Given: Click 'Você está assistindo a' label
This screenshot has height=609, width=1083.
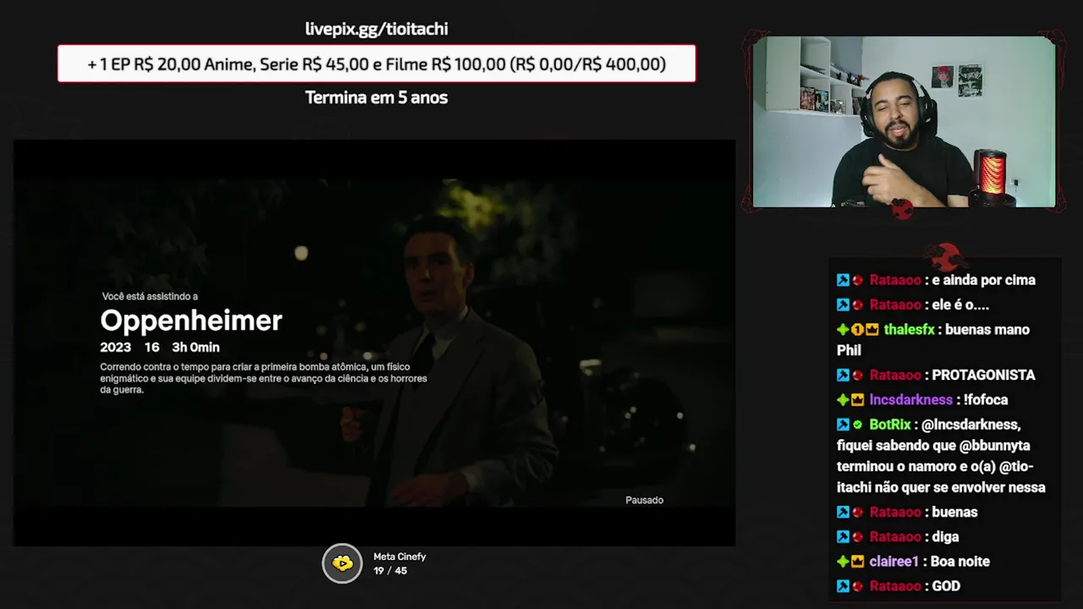Looking at the screenshot, I should click(x=150, y=296).
